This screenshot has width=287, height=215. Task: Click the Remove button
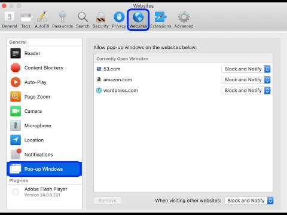point(108,201)
